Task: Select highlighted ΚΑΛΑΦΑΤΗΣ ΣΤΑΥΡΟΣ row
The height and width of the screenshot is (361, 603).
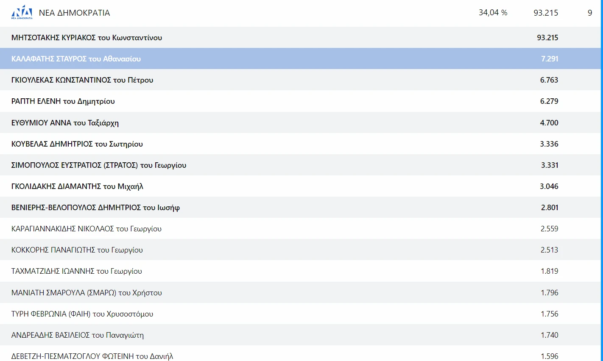Action: pos(76,59)
